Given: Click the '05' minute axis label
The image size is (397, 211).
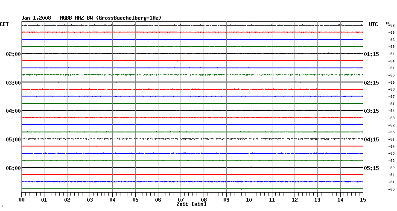Looking at the screenshot, I should [135, 200].
